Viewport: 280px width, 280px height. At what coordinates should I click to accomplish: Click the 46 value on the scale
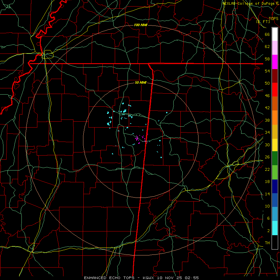click(x=267, y=96)
